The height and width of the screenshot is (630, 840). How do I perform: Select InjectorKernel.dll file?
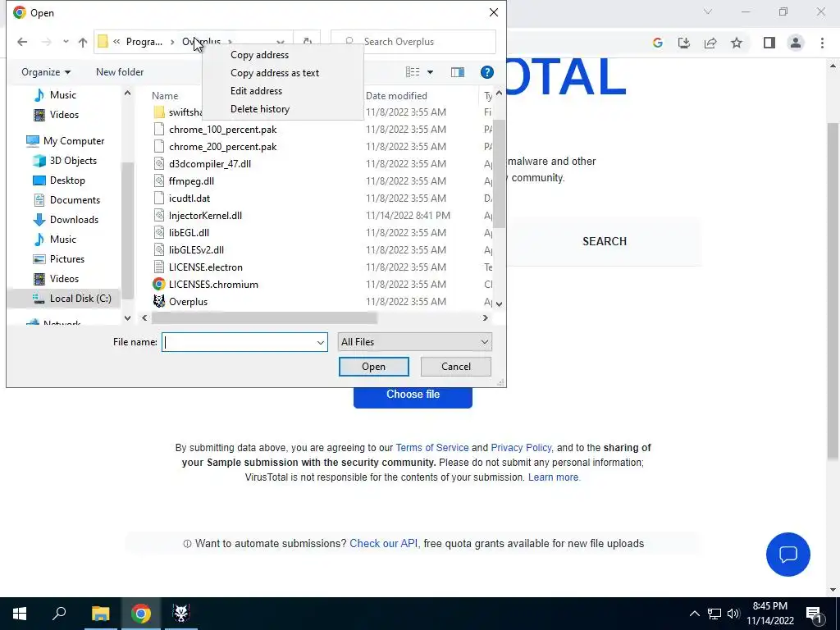tap(205, 216)
